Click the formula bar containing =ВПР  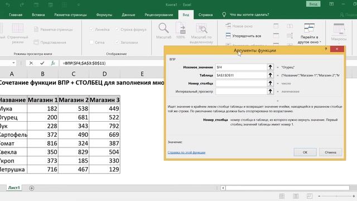coord(112,63)
